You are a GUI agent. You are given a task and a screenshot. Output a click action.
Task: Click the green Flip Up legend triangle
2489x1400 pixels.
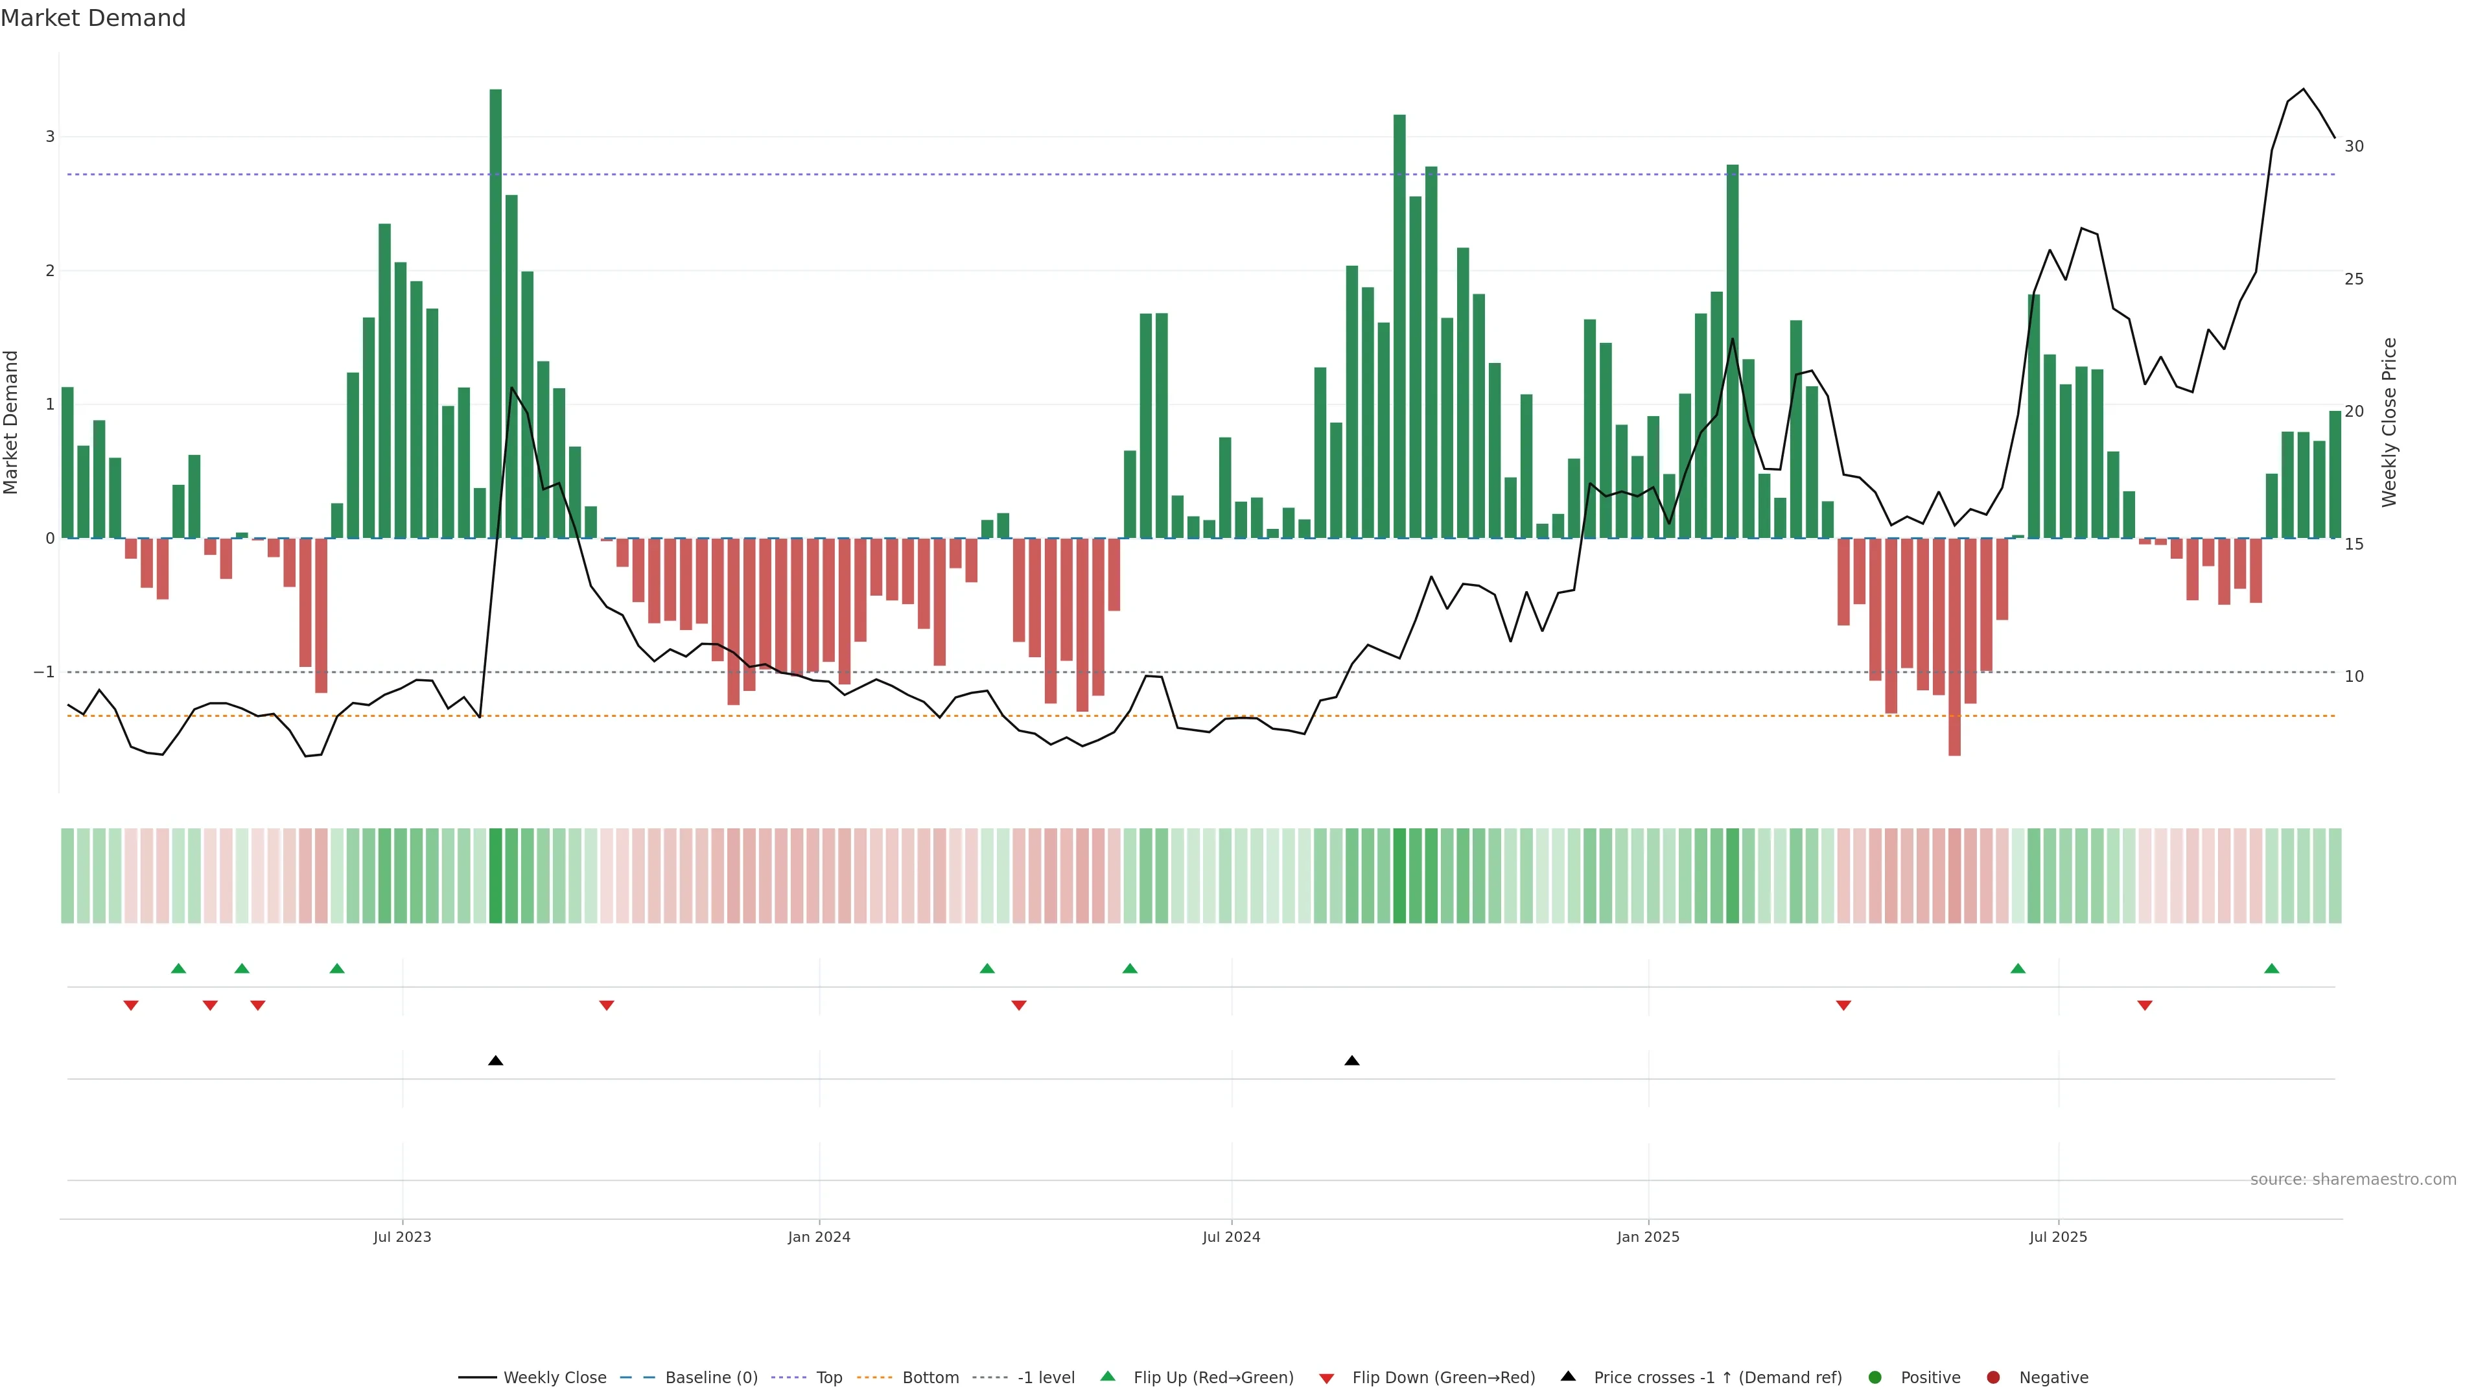[x=1107, y=1376]
